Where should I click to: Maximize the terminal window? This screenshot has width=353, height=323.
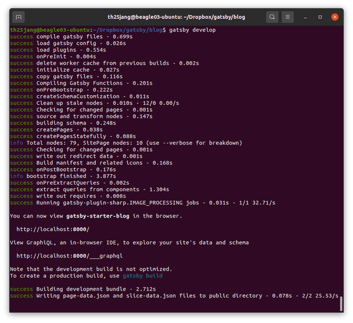[x=321, y=17]
